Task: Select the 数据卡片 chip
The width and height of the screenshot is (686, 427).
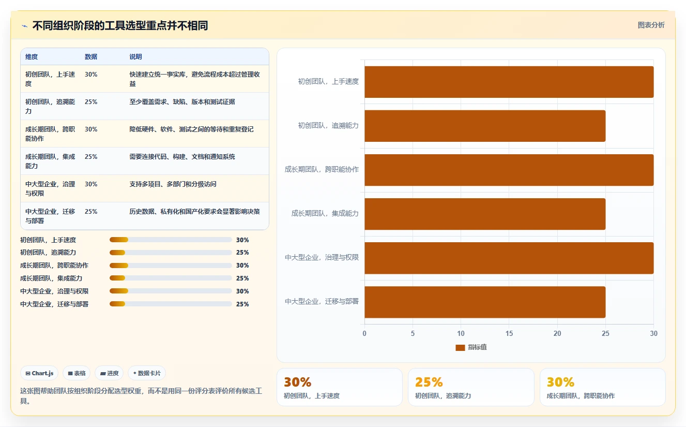Action: (147, 373)
